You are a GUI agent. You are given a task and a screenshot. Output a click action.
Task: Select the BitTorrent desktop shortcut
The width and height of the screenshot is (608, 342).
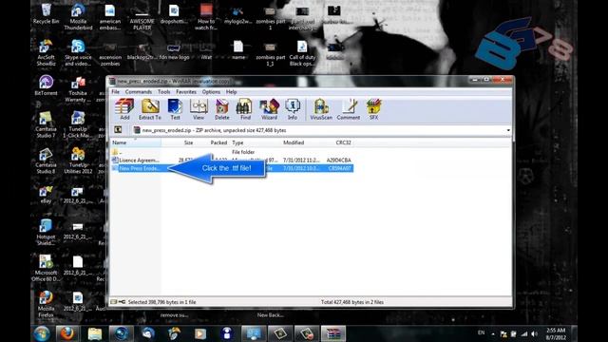pyautogui.click(x=46, y=85)
